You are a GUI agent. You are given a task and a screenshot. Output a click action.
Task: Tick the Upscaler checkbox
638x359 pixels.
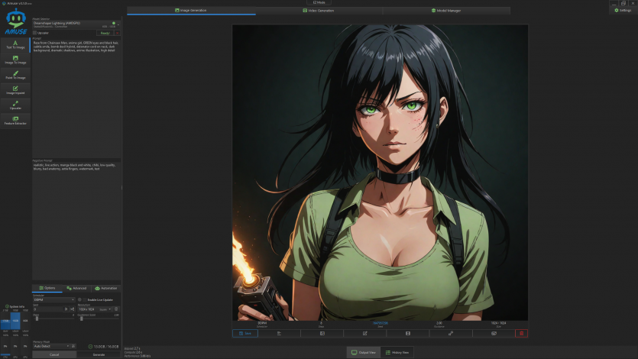pos(35,33)
